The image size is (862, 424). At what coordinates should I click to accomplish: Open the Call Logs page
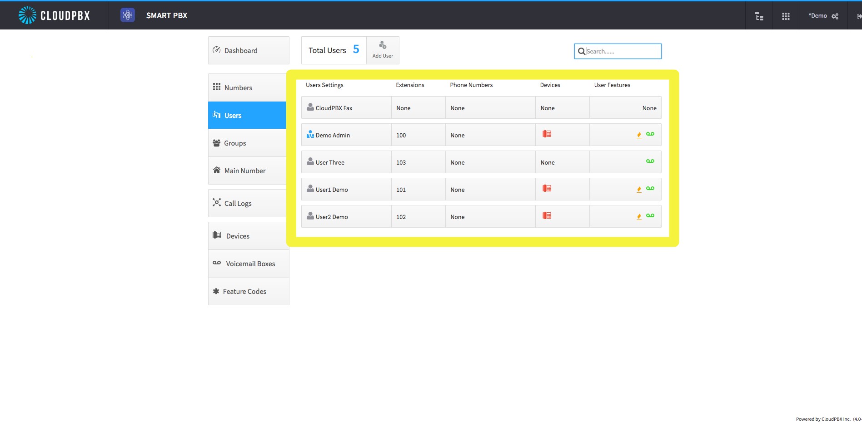[x=238, y=203]
